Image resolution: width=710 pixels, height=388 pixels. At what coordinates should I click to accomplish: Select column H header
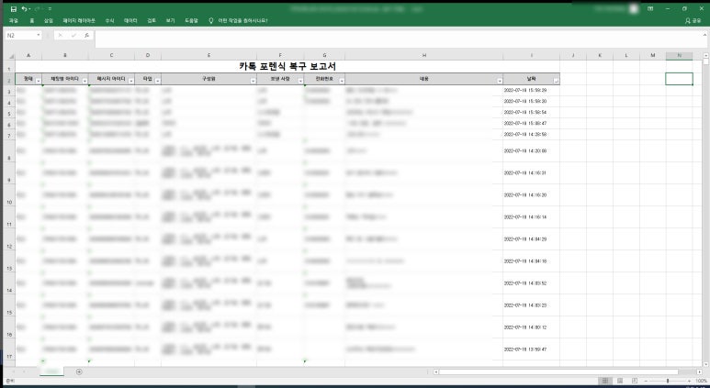click(423, 56)
